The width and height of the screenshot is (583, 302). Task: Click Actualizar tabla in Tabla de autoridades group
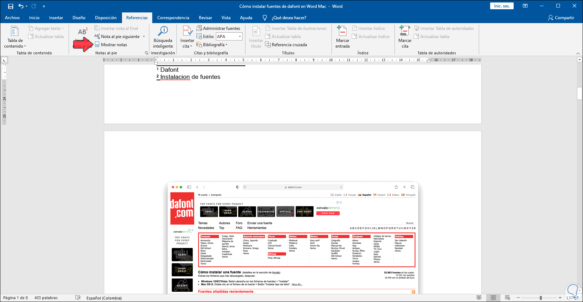432,37
